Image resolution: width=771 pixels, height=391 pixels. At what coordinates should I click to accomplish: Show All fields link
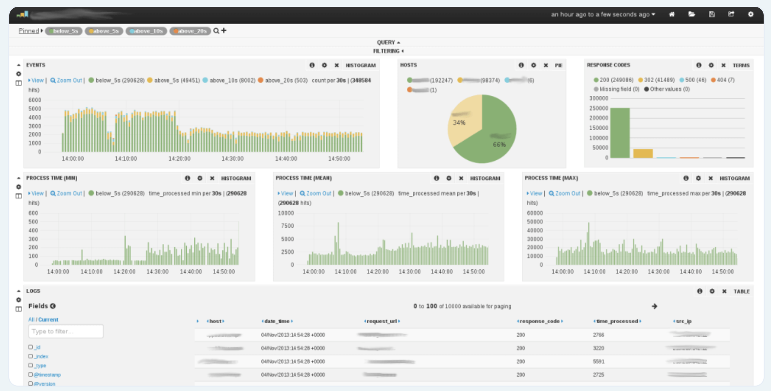(x=31, y=320)
